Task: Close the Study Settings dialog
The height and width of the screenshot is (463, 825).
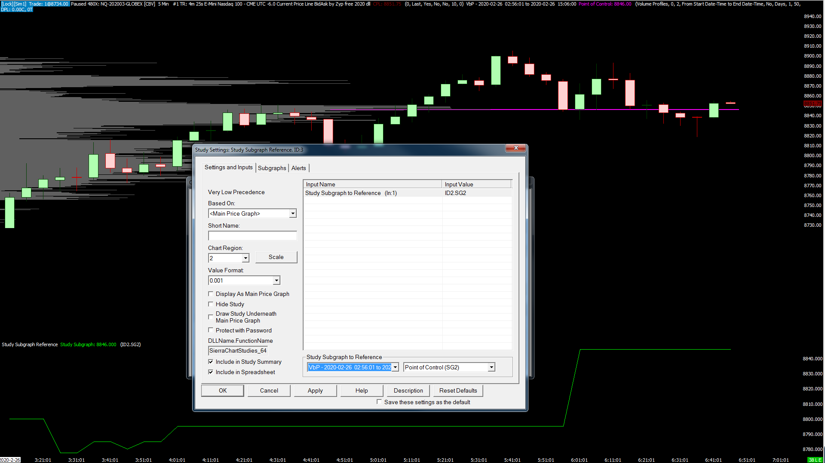Action: coord(515,148)
